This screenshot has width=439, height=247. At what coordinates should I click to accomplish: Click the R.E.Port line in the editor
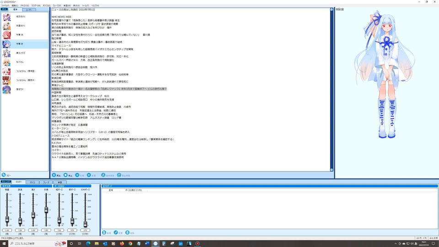tap(56, 143)
